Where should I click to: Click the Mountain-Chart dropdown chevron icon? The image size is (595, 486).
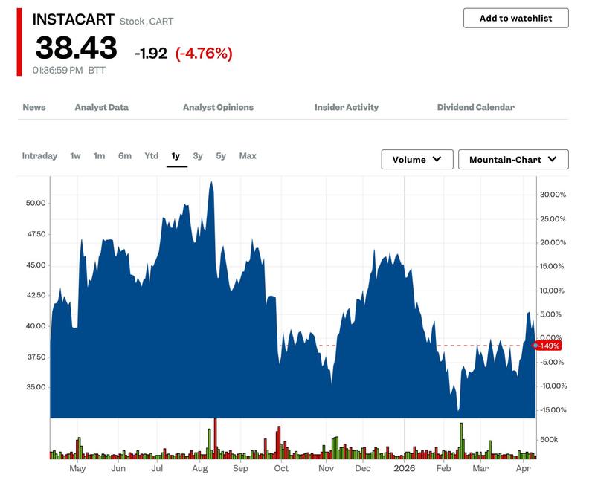(552, 159)
